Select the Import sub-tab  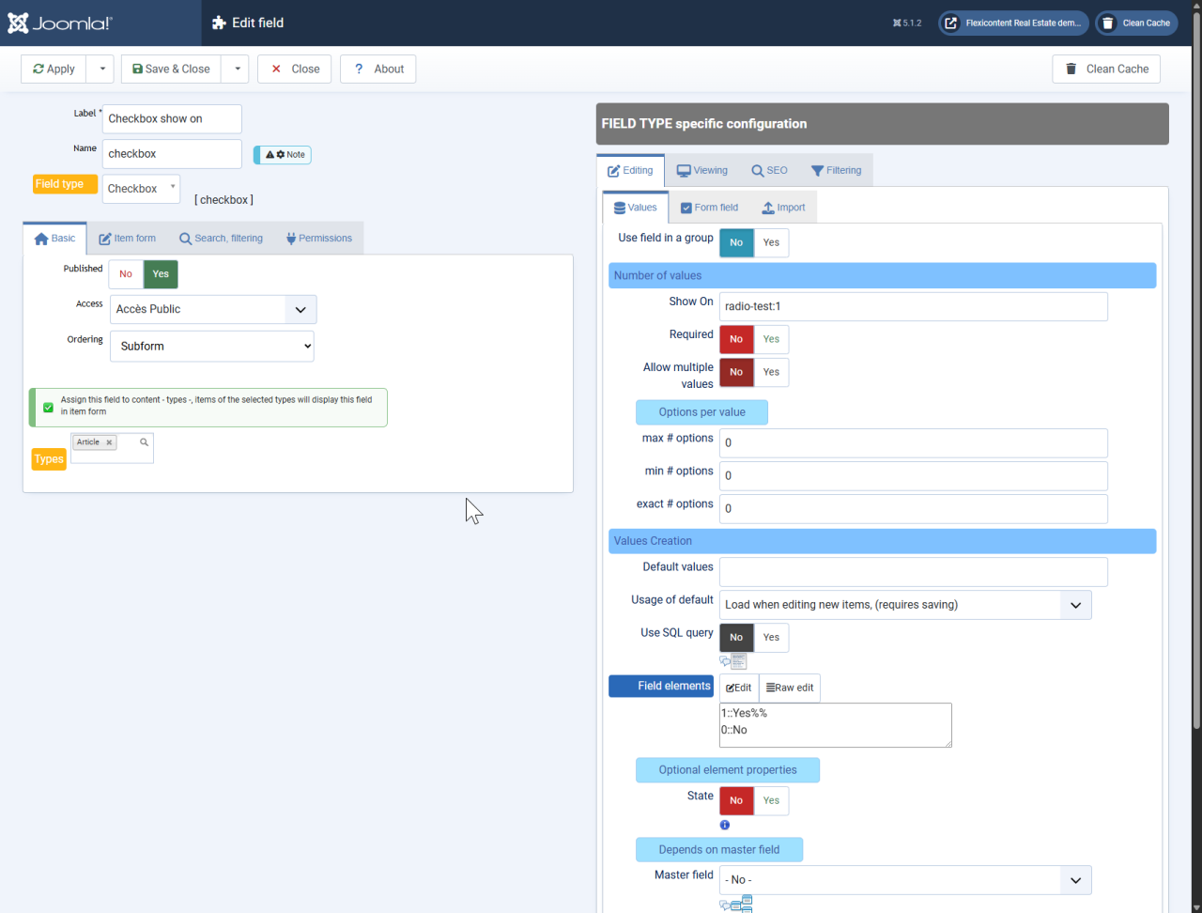point(783,208)
